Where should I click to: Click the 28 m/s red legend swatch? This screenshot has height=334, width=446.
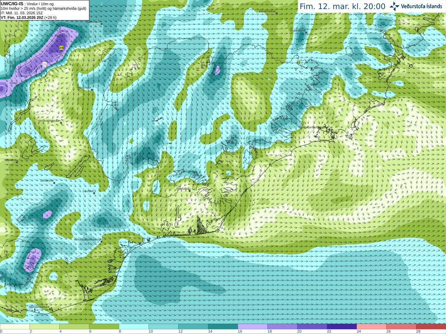pyautogui.click(x=431, y=327)
